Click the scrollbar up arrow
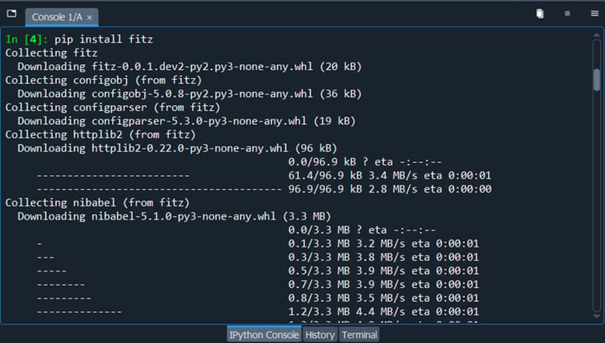The image size is (605, 343). point(597,35)
